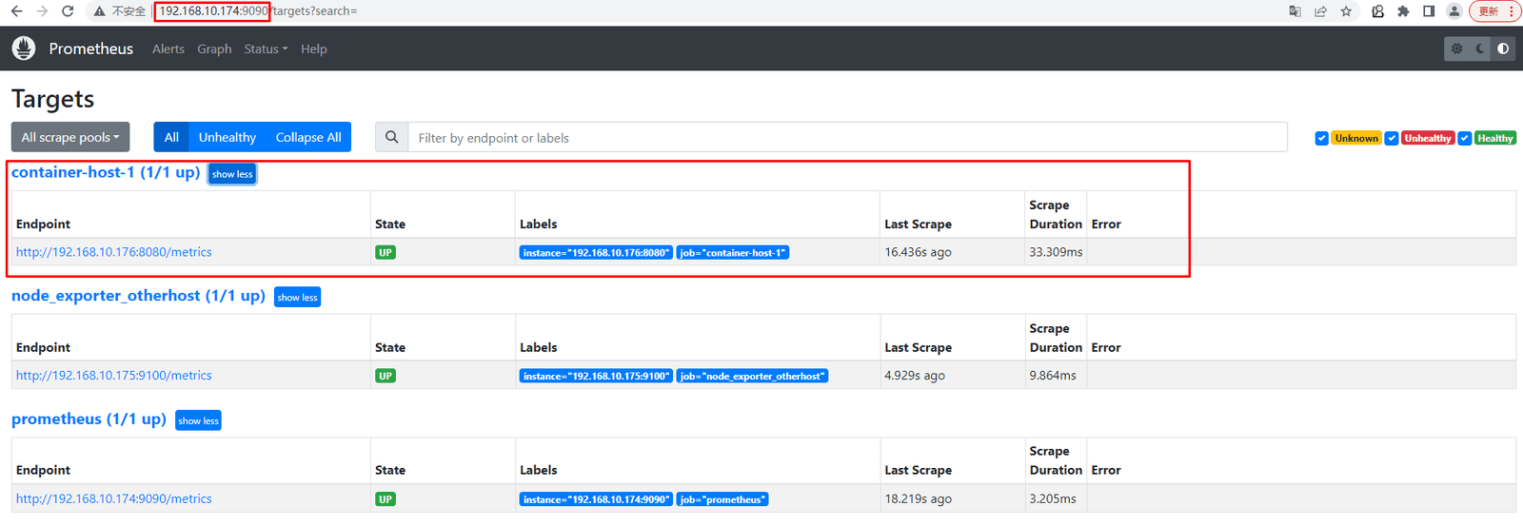This screenshot has width=1523, height=526.
Task: Click the job="container-host-1" label
Action: click(x=733, y=252)
